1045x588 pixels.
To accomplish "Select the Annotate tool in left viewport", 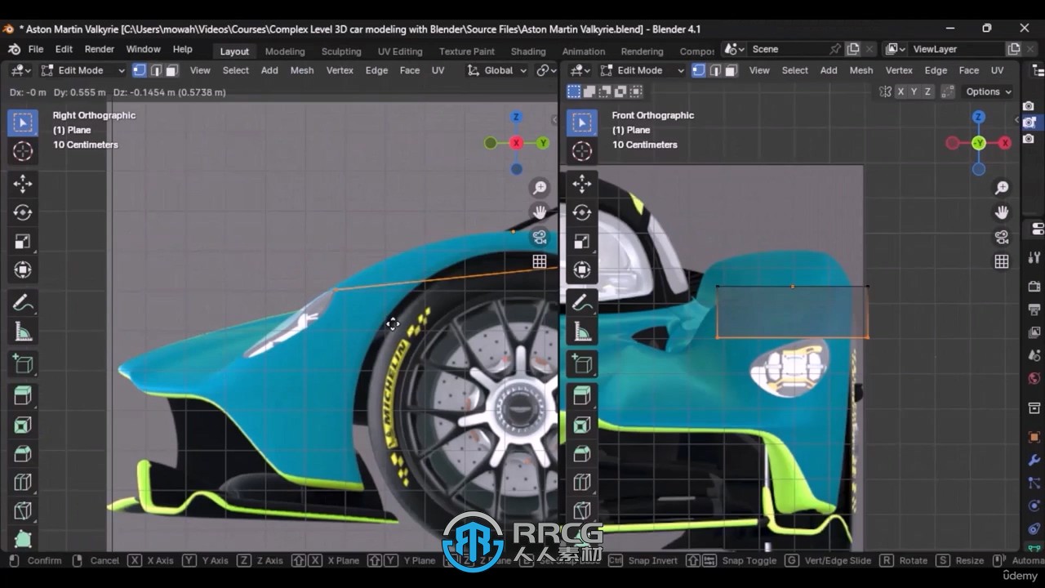I will (23, 304).
